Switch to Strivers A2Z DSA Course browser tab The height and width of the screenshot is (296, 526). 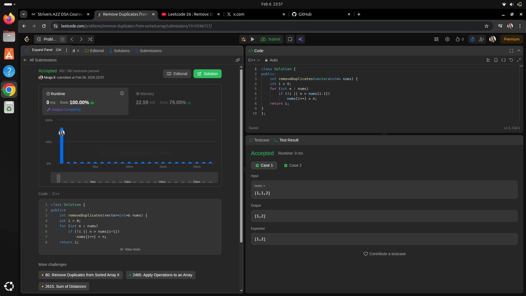click(60, 14)
